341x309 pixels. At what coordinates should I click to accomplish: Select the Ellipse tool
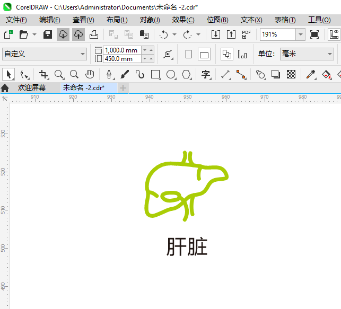[x=171, y=75]
